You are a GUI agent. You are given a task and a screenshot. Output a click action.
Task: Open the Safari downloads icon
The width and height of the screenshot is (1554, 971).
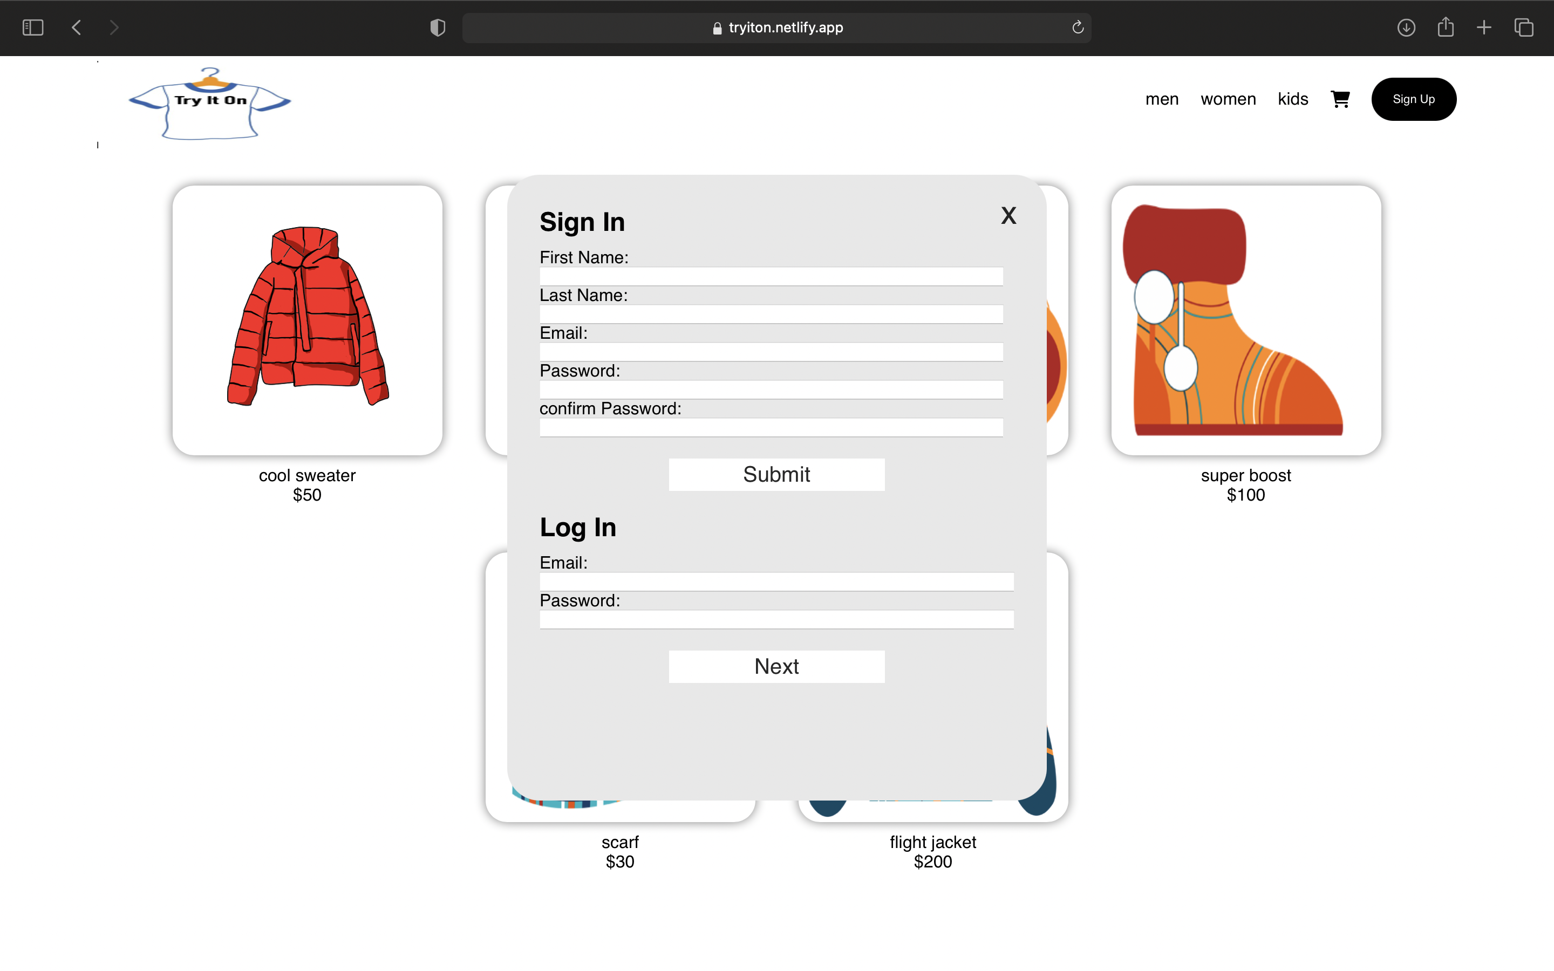point(1406,28)
